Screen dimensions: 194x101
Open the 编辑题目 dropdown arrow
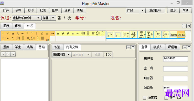69,54
